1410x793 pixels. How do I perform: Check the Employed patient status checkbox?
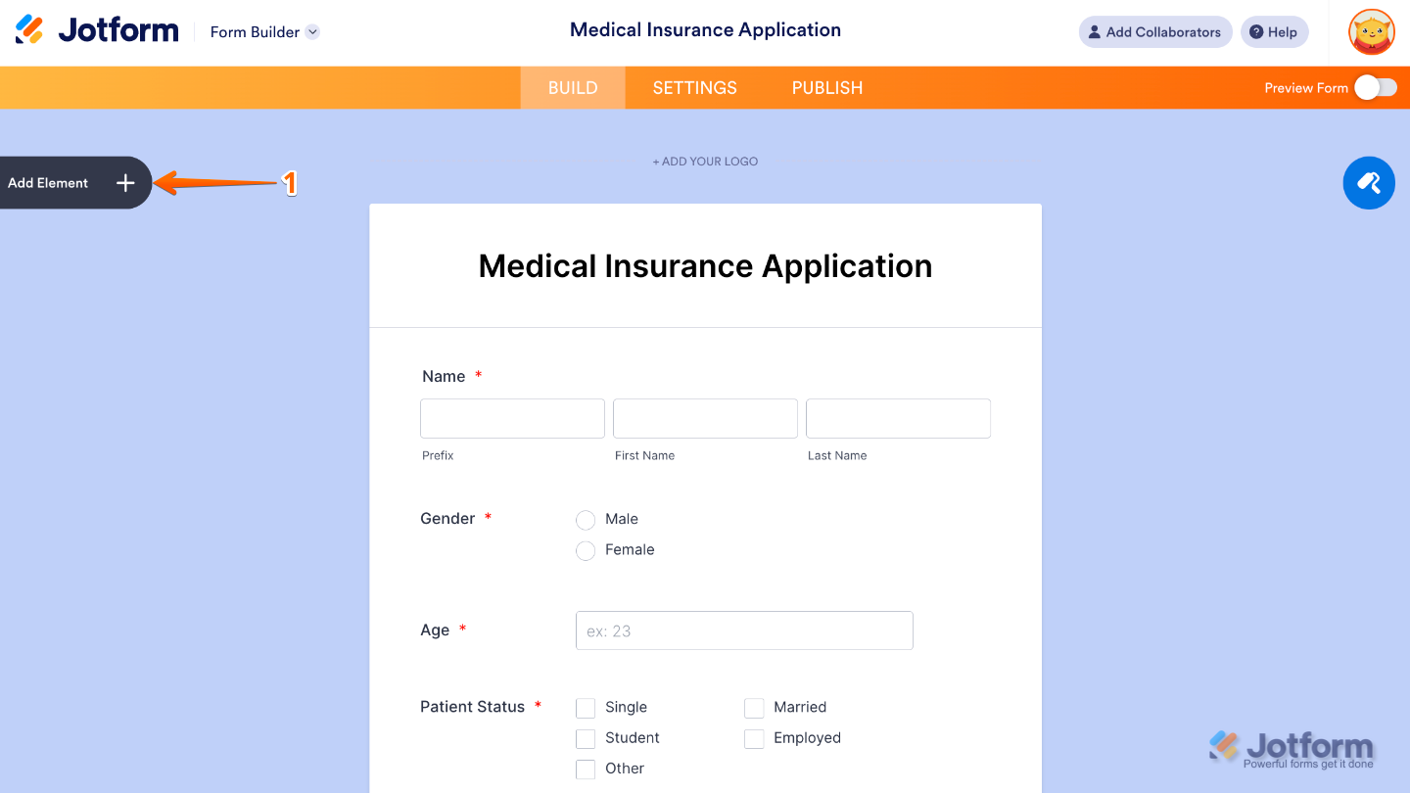(754, 738)
